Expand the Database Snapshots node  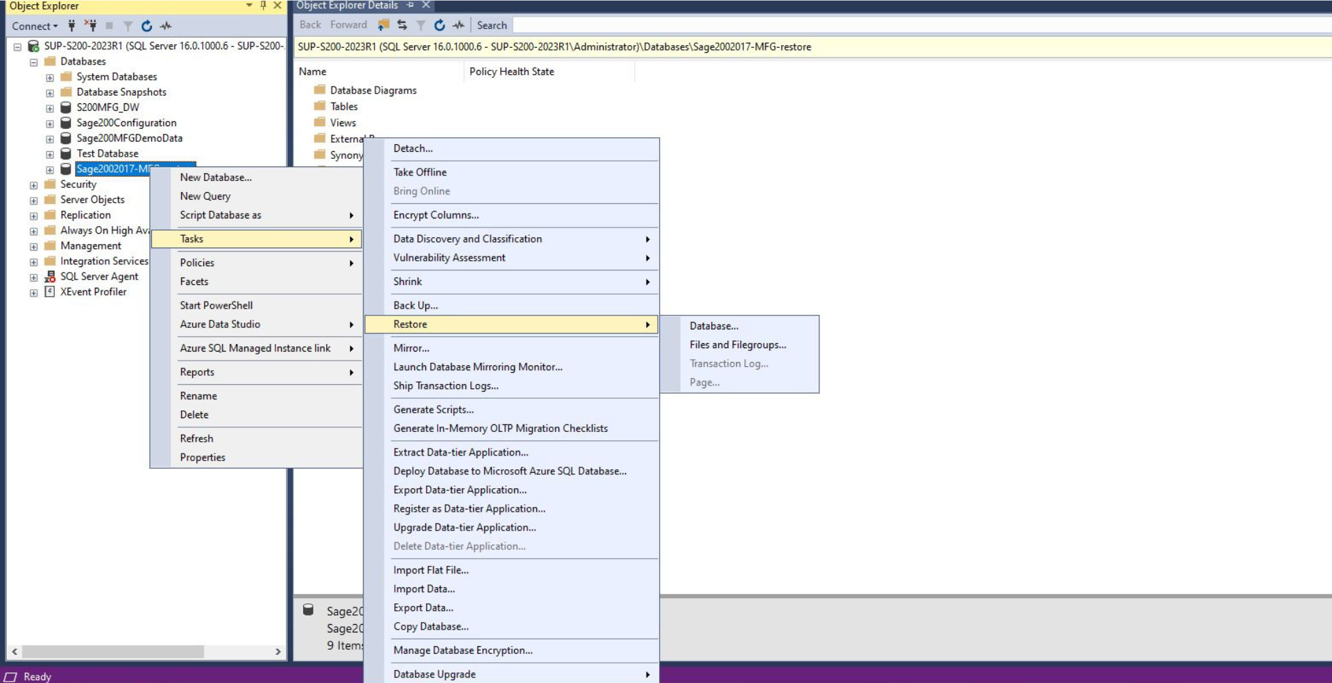click(x=50, y=92)
